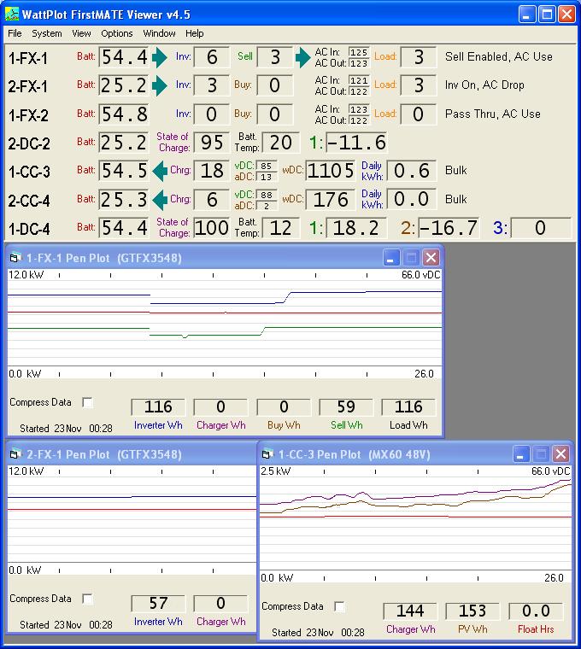Click the 1-FX-1 plot Load Wh value 116
This screenshot has width=581, height=649.
[x=408, y=406]
